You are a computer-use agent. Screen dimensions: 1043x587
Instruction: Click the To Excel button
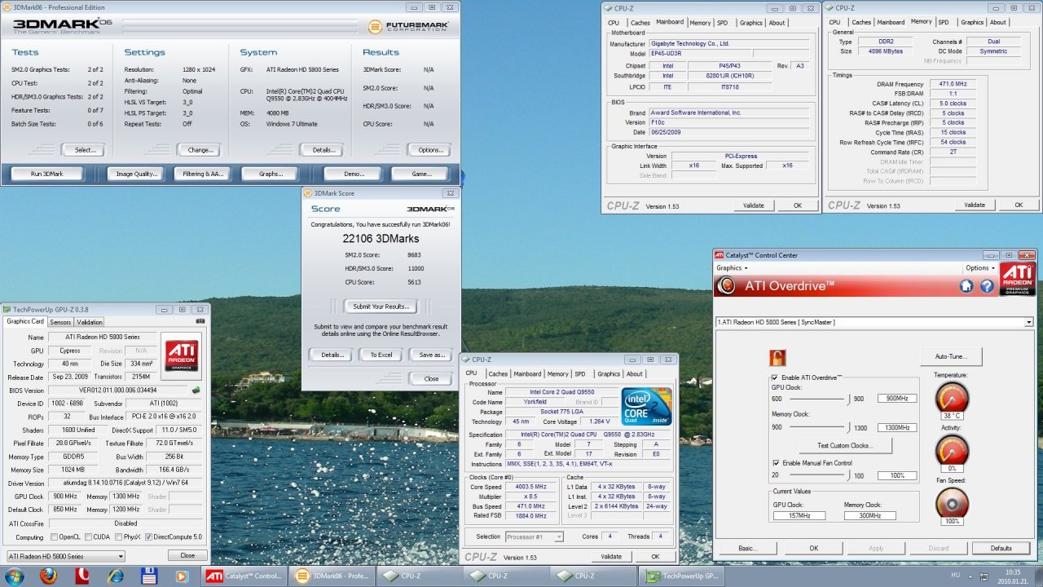[x=381, y=355]
